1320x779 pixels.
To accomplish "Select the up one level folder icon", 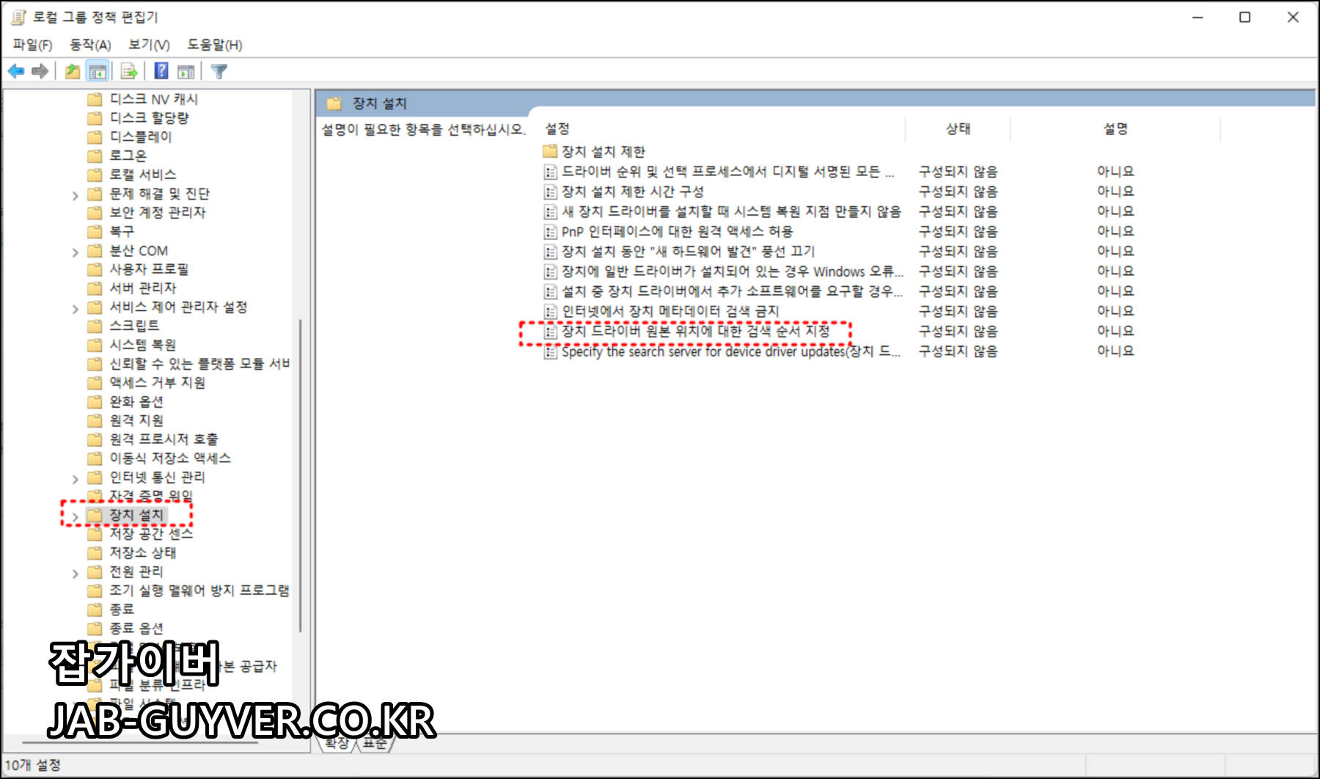I will coord(72,70).
